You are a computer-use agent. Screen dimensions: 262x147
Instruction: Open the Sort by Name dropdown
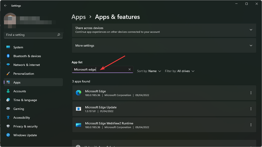149,71
